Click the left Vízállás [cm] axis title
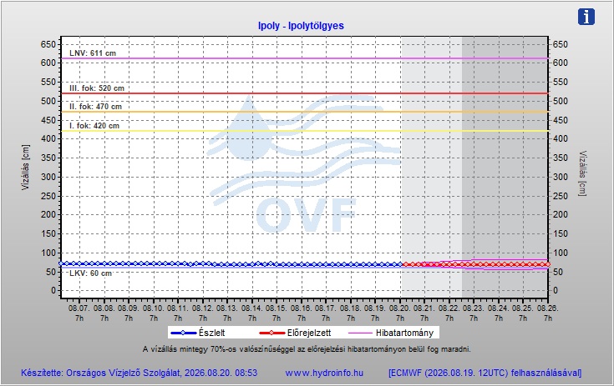 [x=25, y=168]
